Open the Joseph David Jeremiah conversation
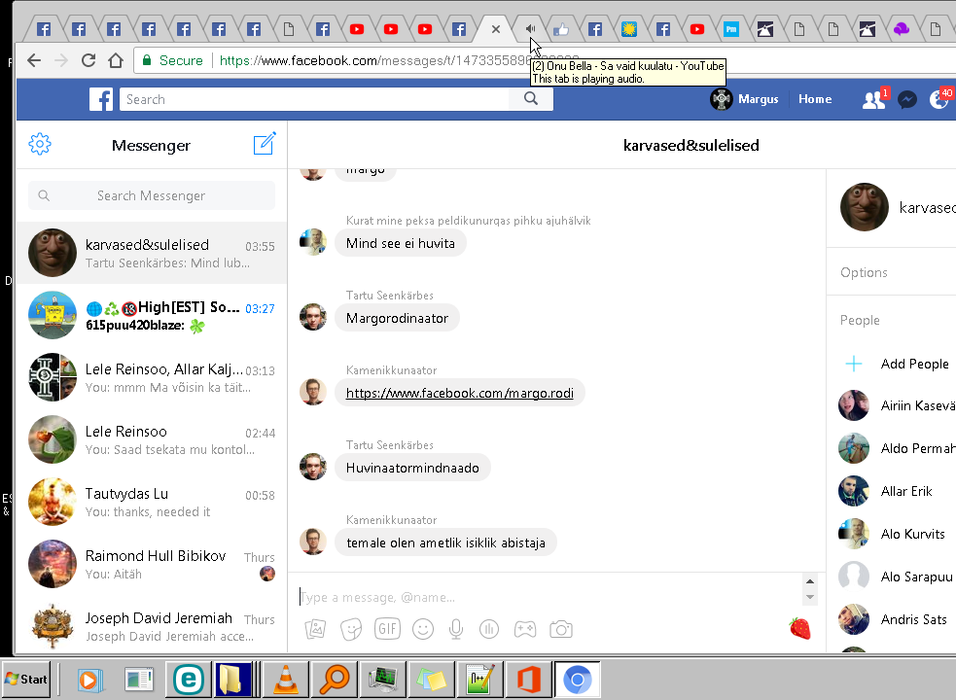This screenshot has width=956, height=700. point(151,626)
